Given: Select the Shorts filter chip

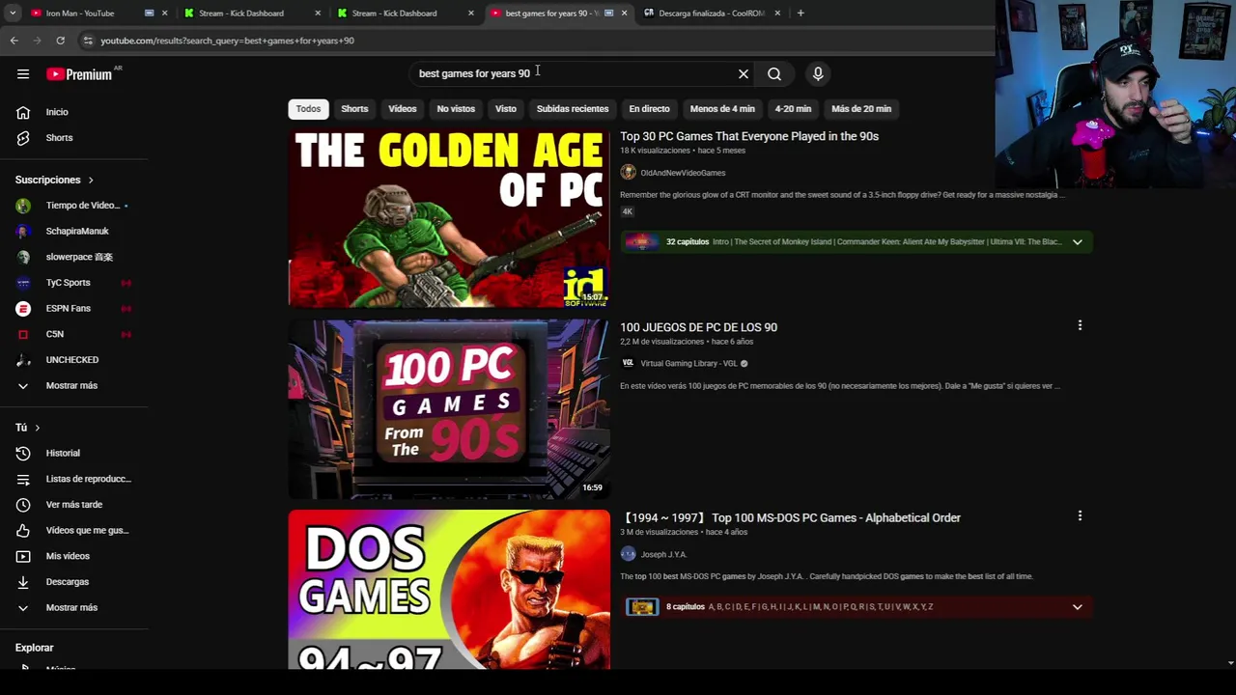Looking at the screenshot, I should click(x=354, y=109).
